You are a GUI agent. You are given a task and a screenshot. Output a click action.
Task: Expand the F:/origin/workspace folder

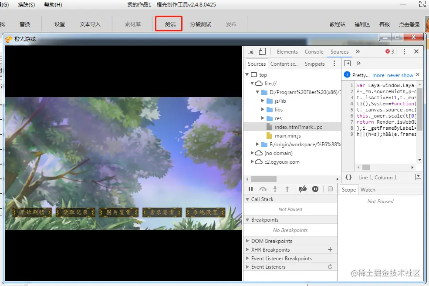(x=257, y=144)
